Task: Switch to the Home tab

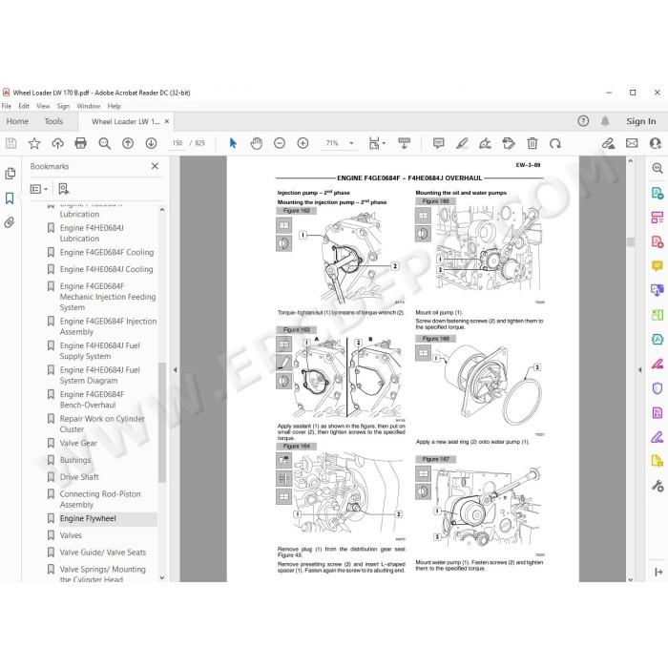Action: tap(17, 121)
